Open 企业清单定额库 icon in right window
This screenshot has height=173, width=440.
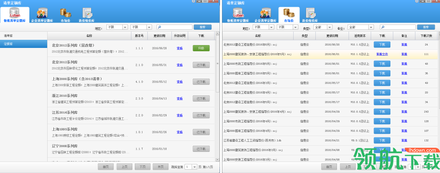pyautogui.click(x=265, y=15)
